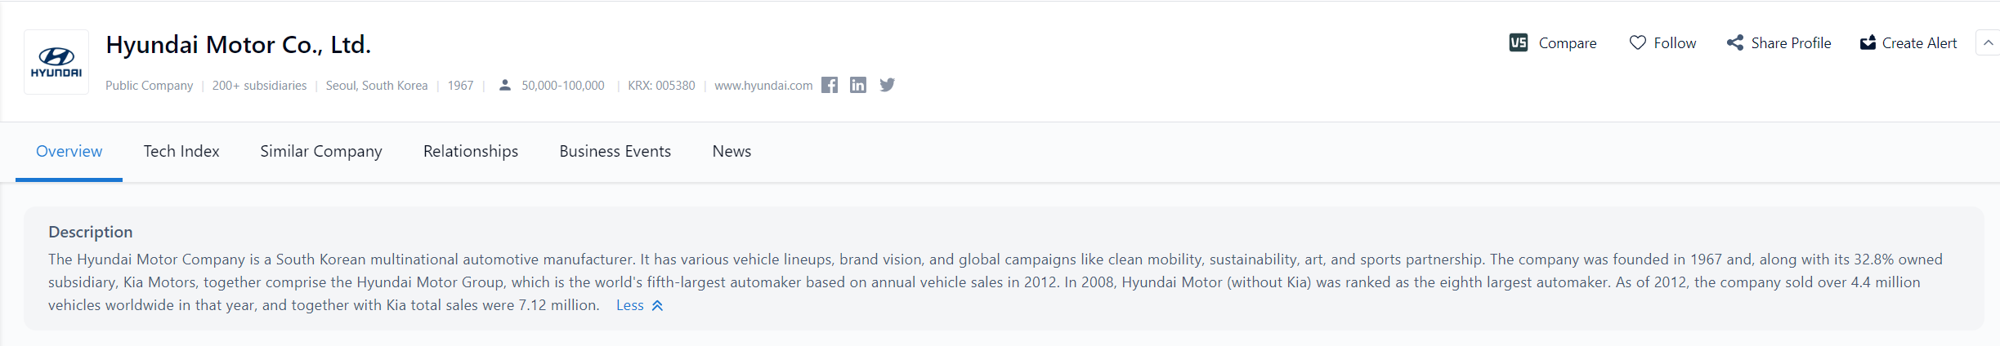Click the 200+ subsidiaries link
The width and height of the screenshot is (2000, 346).
(x=259, y=85)
